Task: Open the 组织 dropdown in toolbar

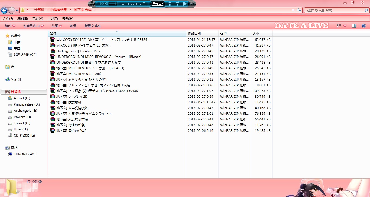Action: tap(10, 26)
